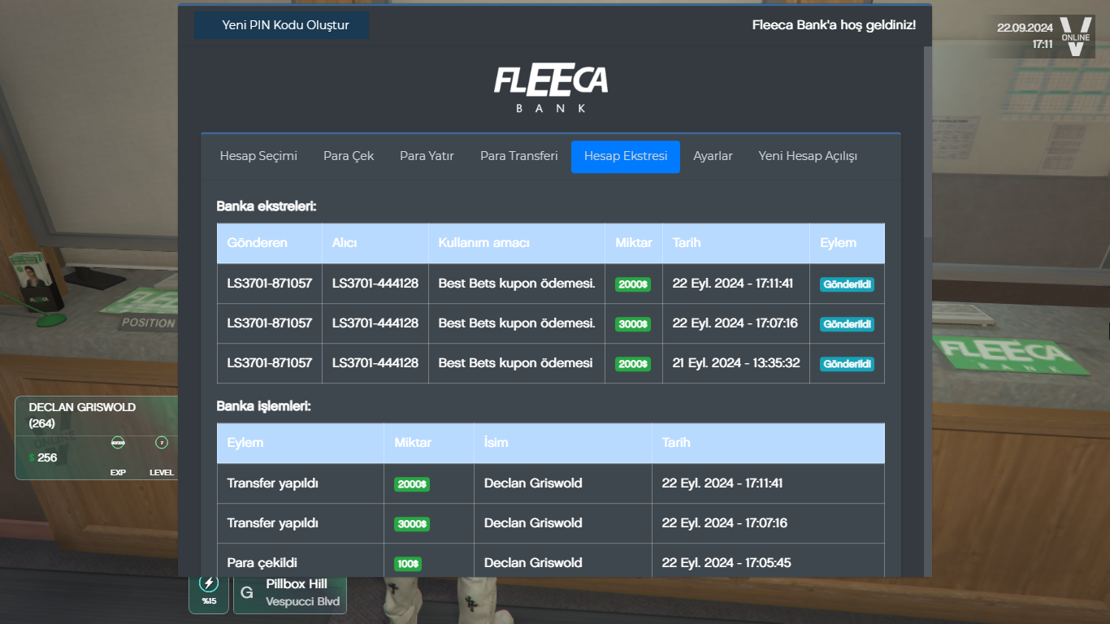Click the 'Banka ekstreleri:' heading
Image resolution: width=1110 pixels, height=624 pixels.
267,206
